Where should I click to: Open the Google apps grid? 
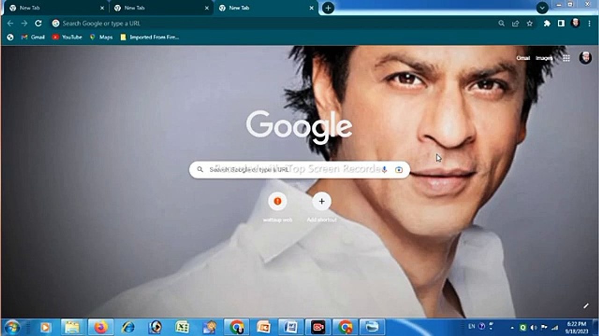tap(566, 58)
